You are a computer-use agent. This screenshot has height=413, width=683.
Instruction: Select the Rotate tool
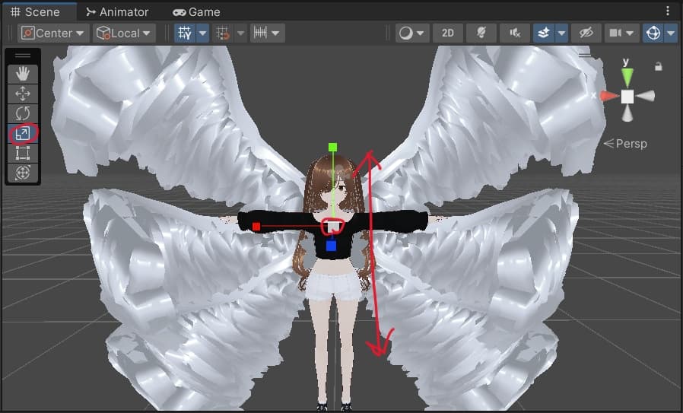pyautogui.click(x=23, y=114)
